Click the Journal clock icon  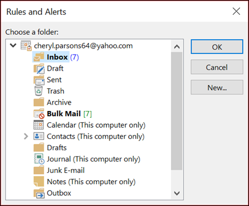[39, 159]
